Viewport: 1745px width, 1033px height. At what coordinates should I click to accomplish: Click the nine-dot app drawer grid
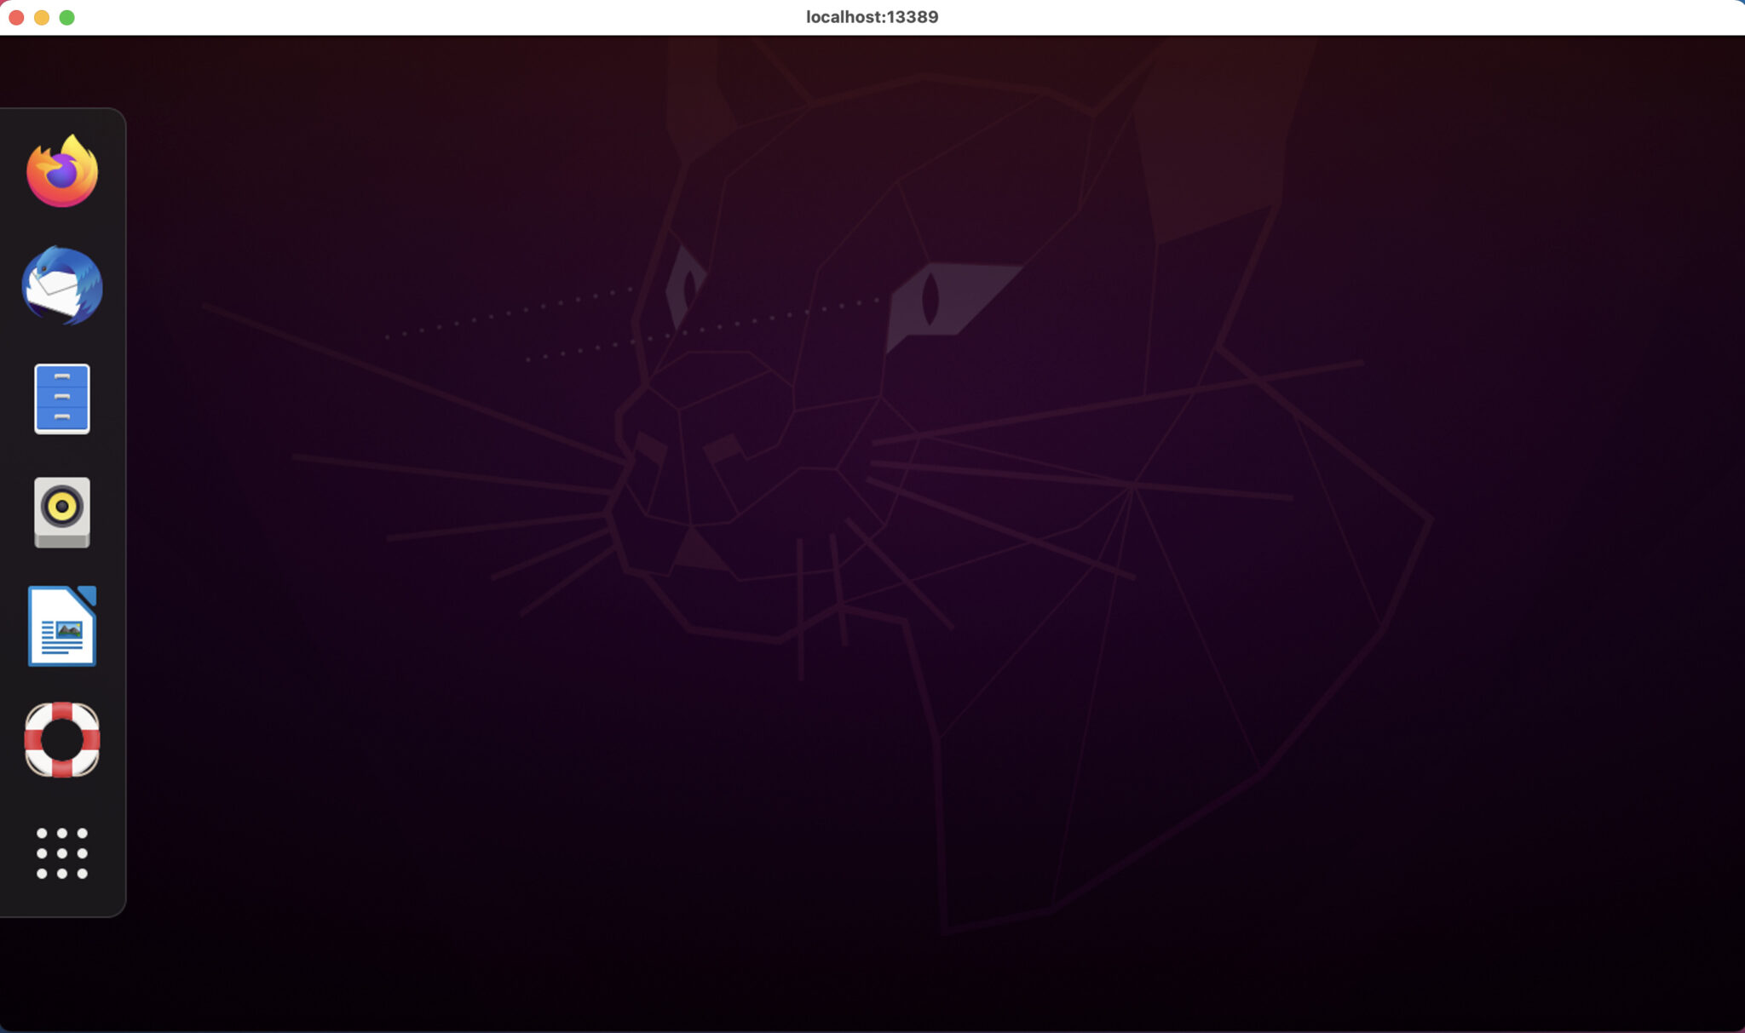(62, 852)
